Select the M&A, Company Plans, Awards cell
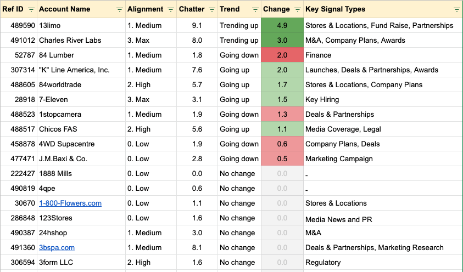Screen dimensions: 463x272 pyautogui.click(x=383, y=41)
